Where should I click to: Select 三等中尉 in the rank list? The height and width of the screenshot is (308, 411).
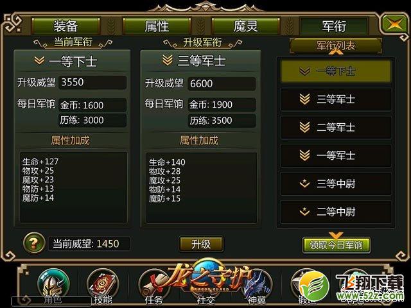coord(336,184)
